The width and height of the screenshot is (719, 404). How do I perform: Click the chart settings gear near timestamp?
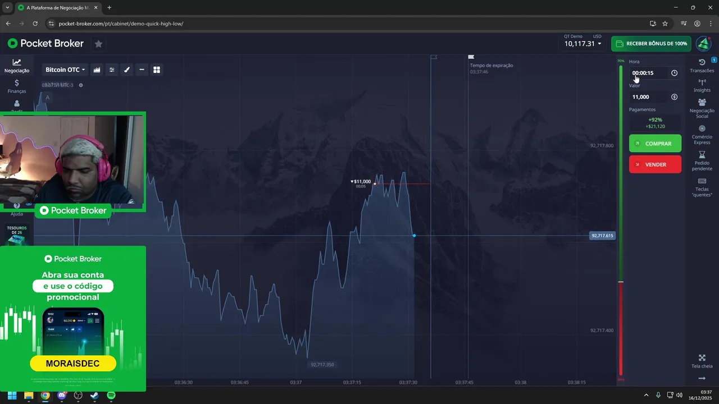click(81, 85)
